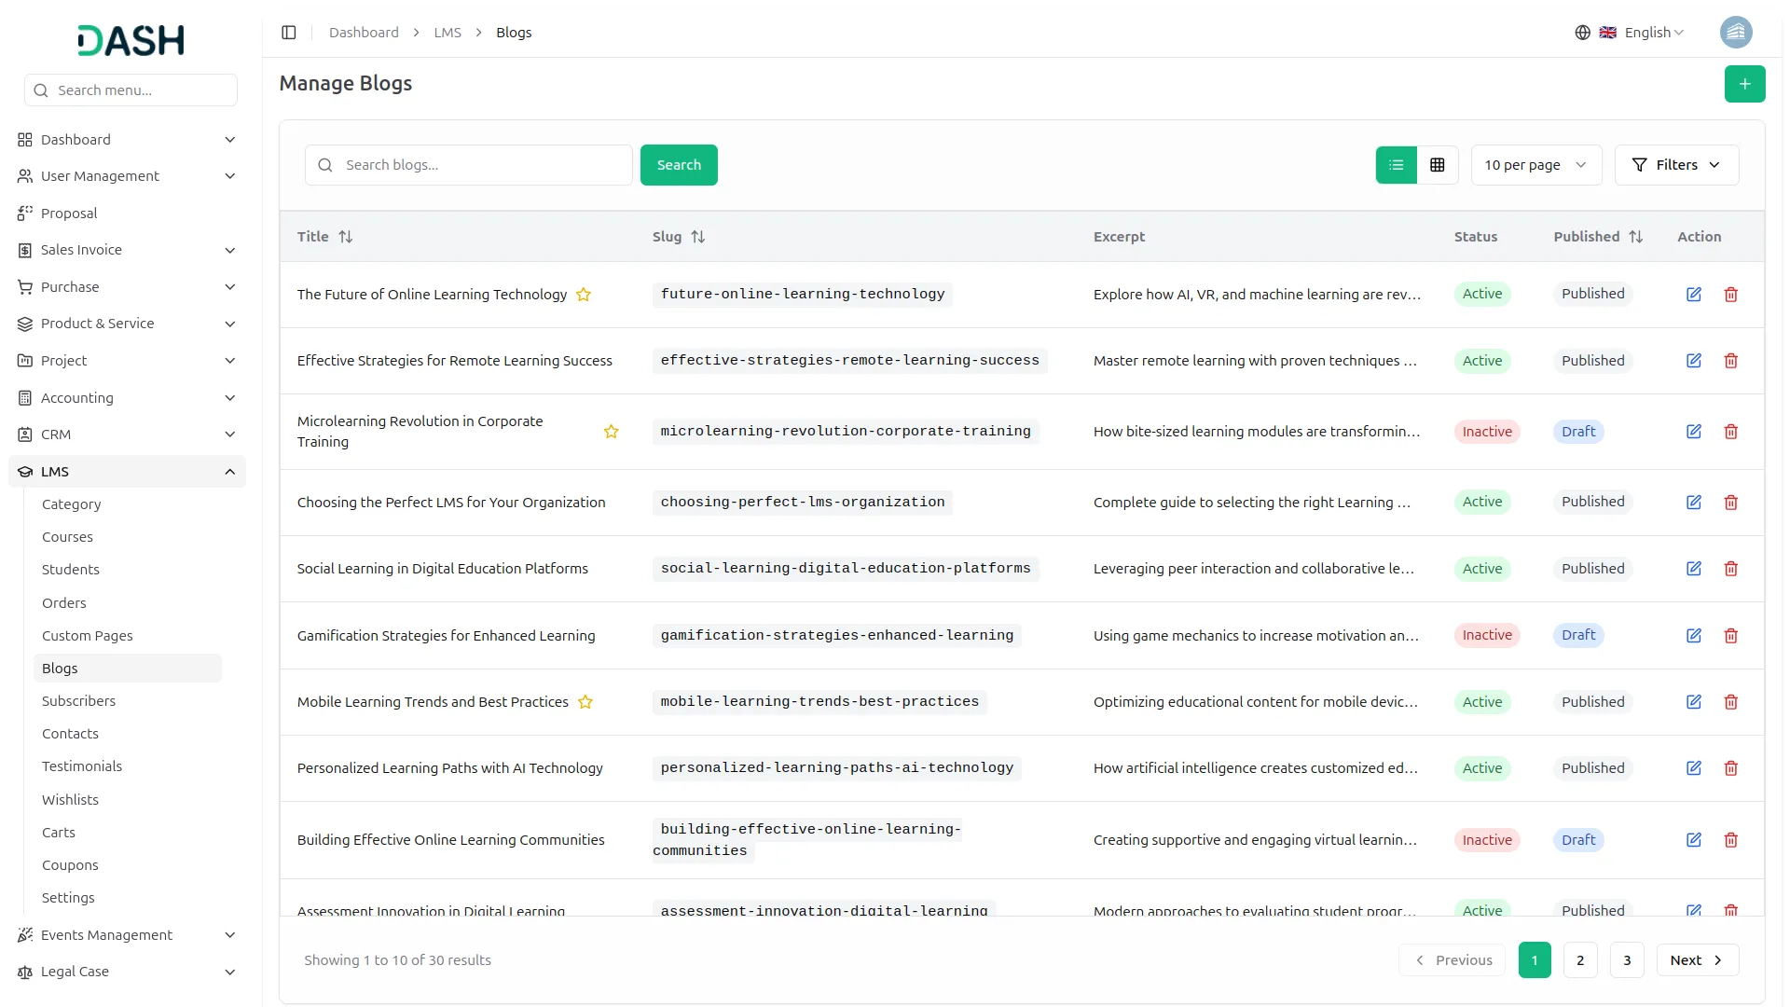The height and width of the screenshot is (1007, 1790).
Task: Toggle star on Microlearning Revolution blog
Action: point(611,432)
